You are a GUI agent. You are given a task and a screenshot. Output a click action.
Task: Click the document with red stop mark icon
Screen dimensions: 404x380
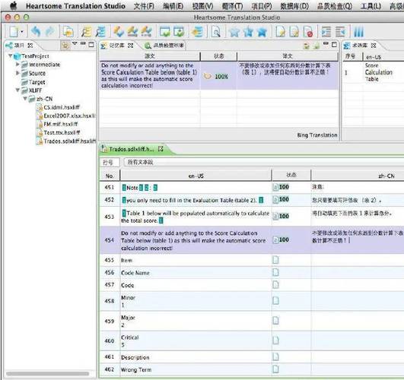tap(308, 32)
